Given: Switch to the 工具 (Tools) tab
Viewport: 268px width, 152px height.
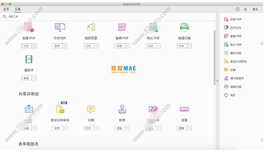Looking at the screenshot, I should pyautogui.click(x=17, y=9).
